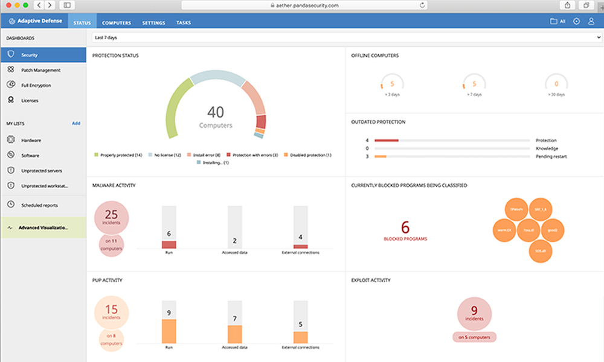Select Licenses in sidebar
This screenshot has height=362, width=604.
[30, 100]
